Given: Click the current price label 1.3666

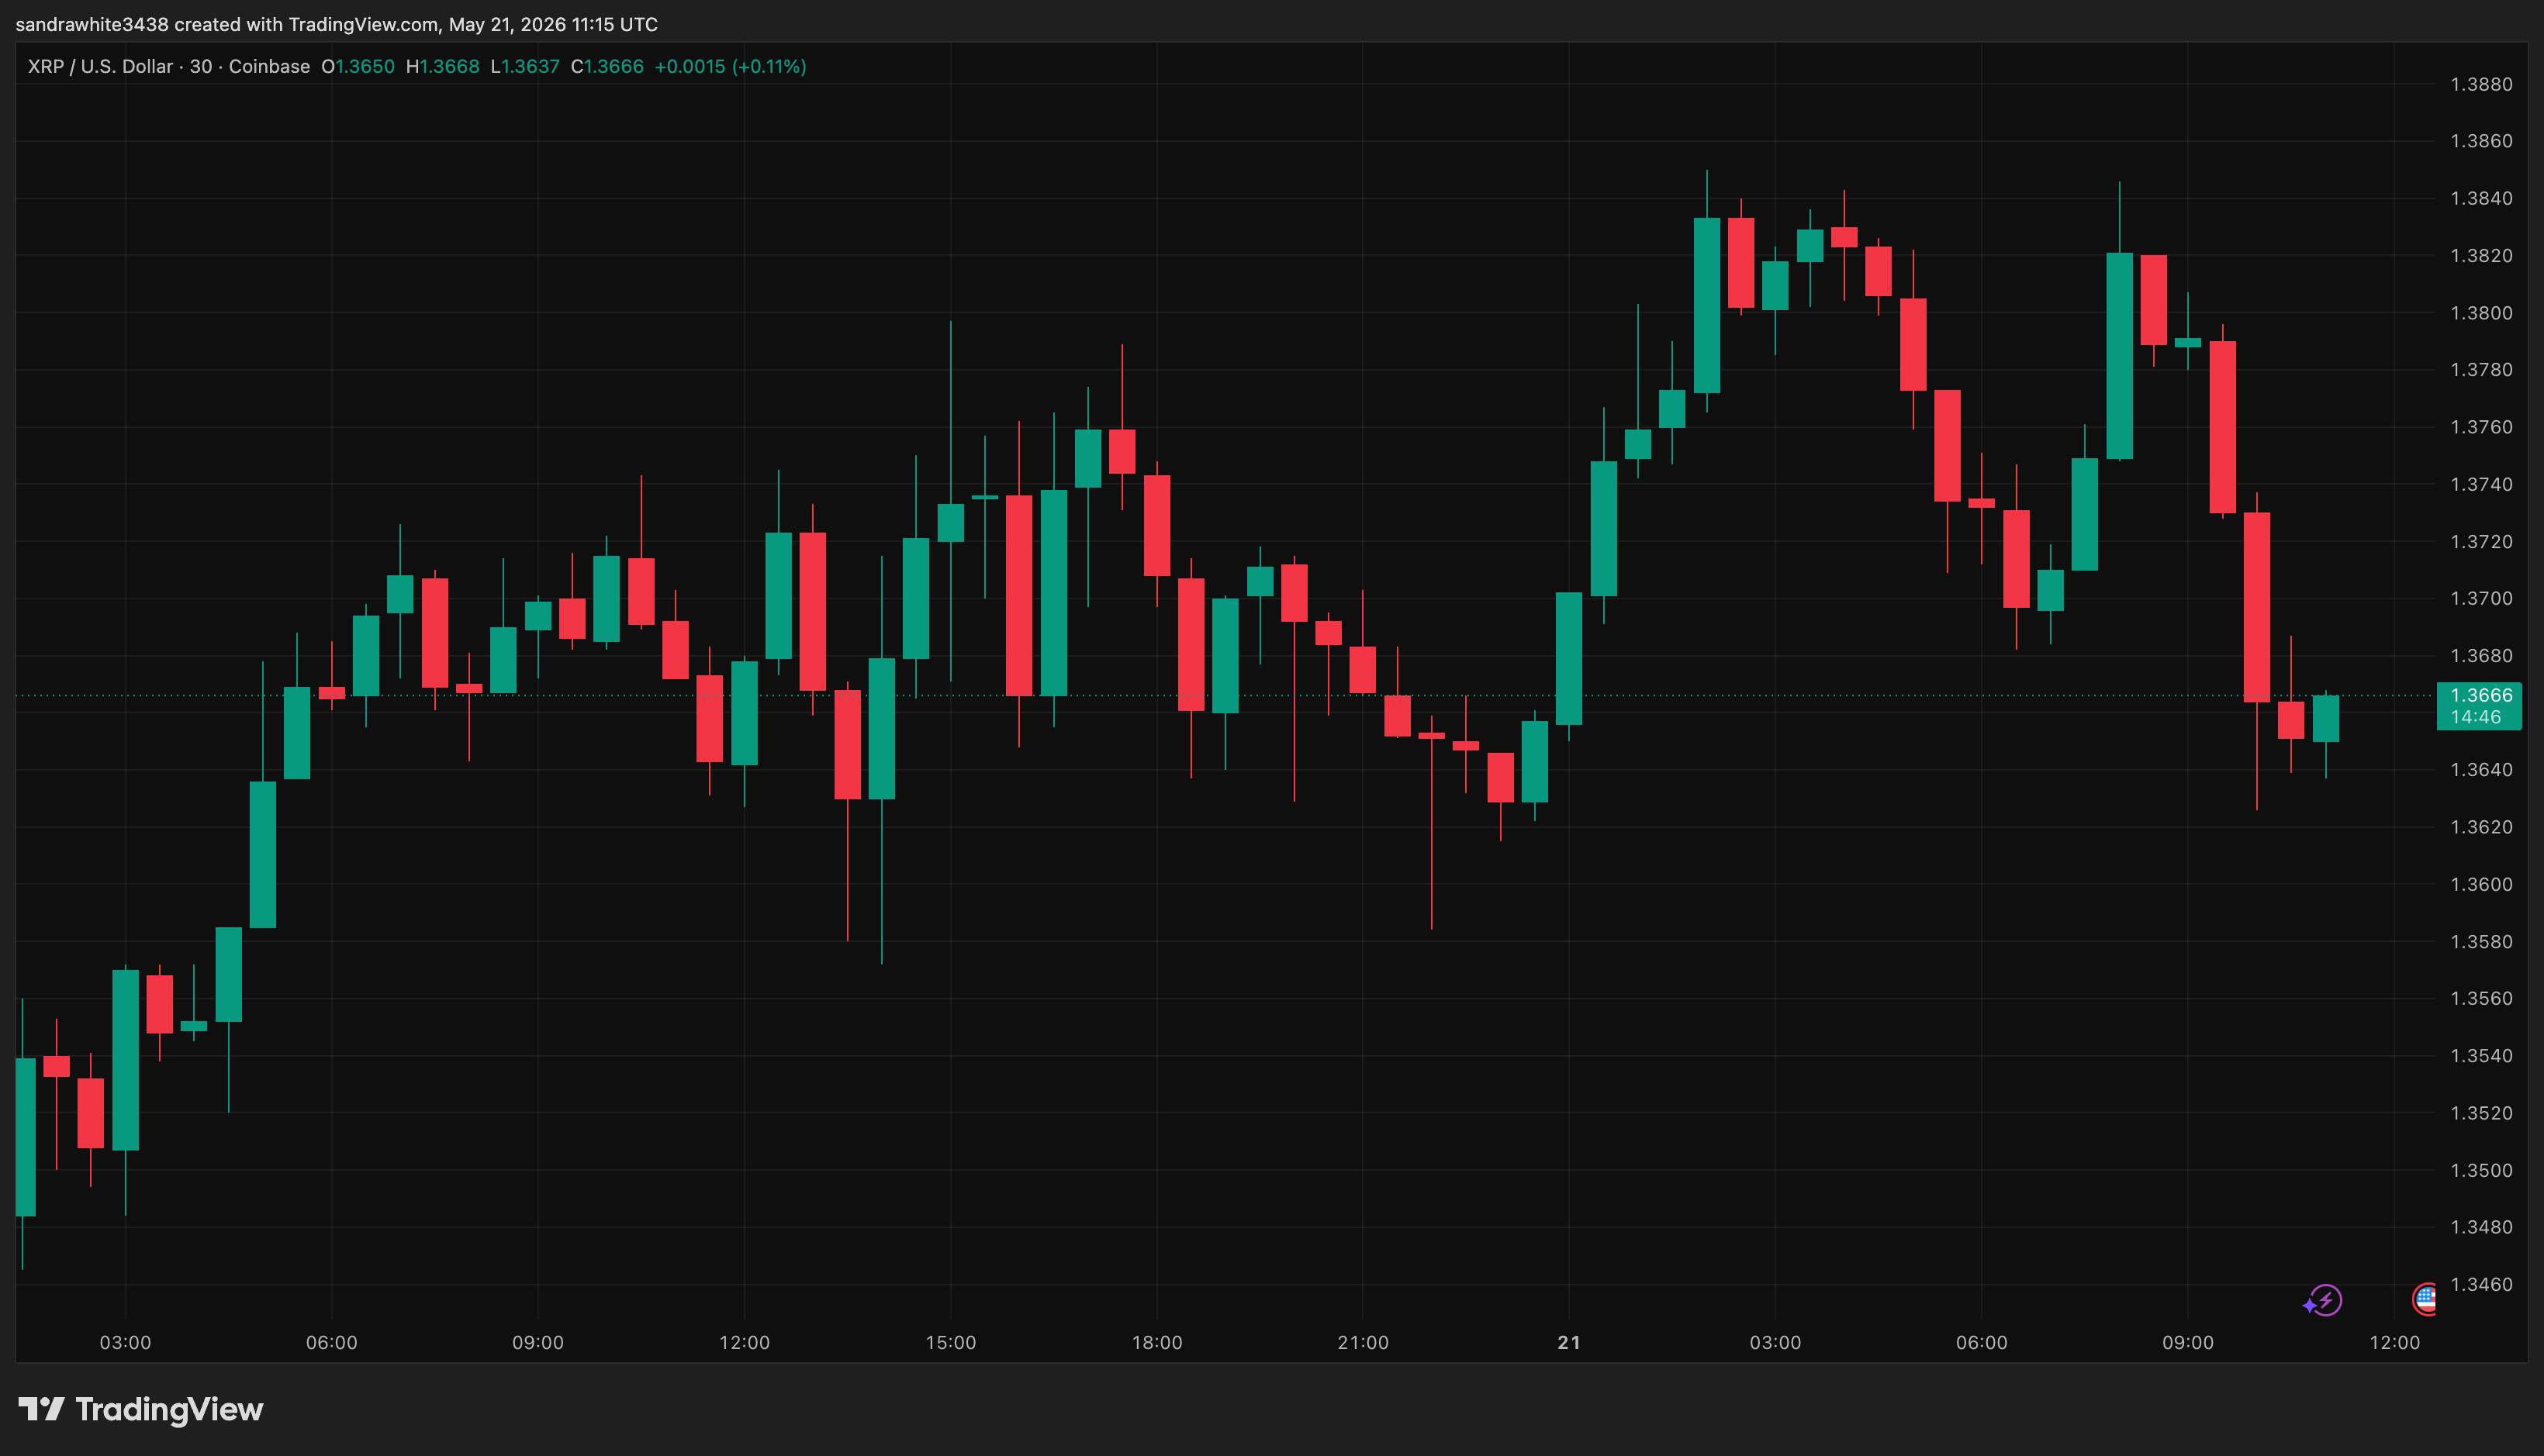Looking at the screenshot, I should pyautogui.click(x=2481, y=695).
